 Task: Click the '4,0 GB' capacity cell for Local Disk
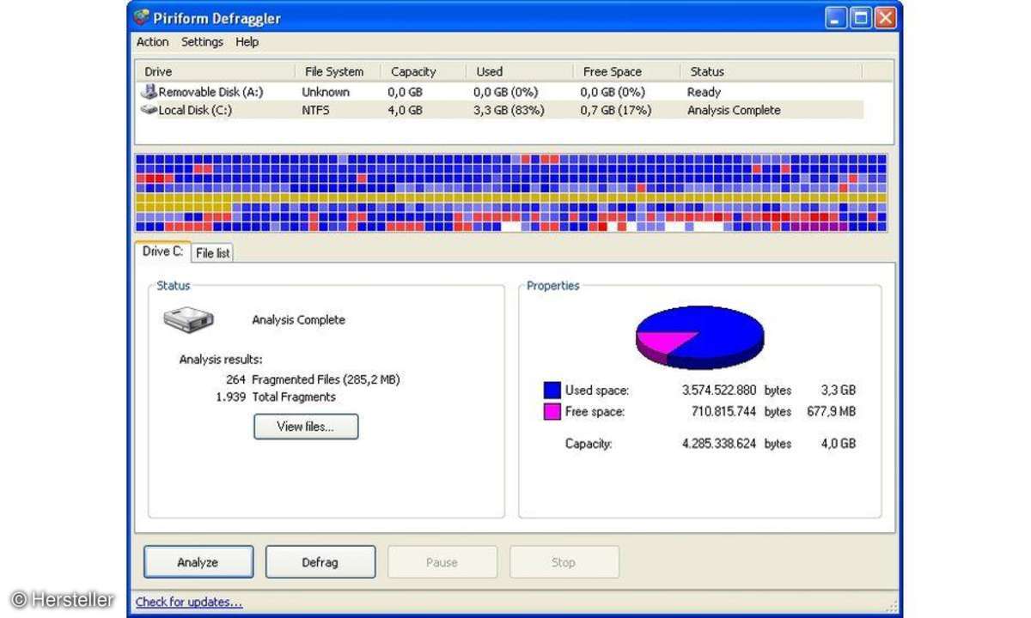(405, 110)
